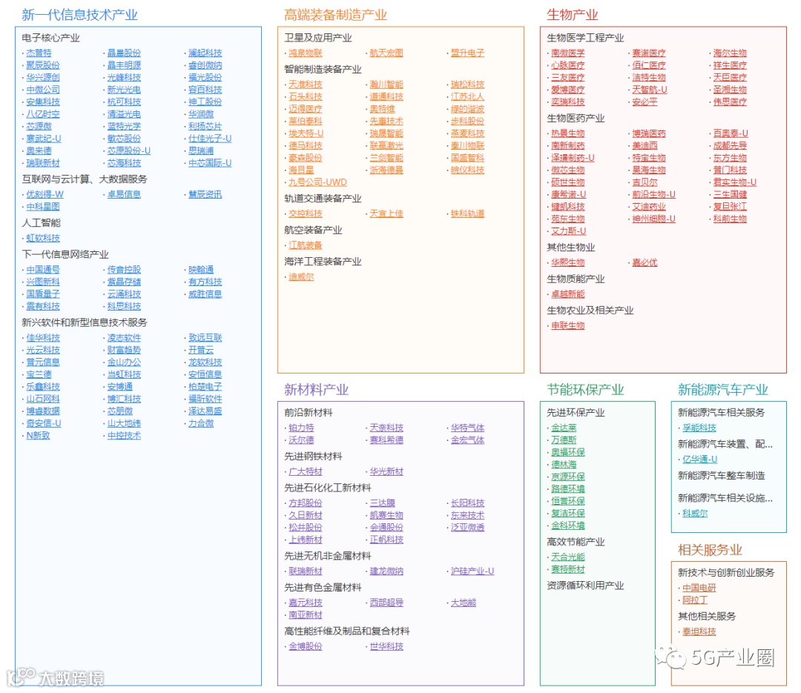Viewport: 801px width, 693px height.
Task: Click the 华兴源创 company link
Action: 43,78
